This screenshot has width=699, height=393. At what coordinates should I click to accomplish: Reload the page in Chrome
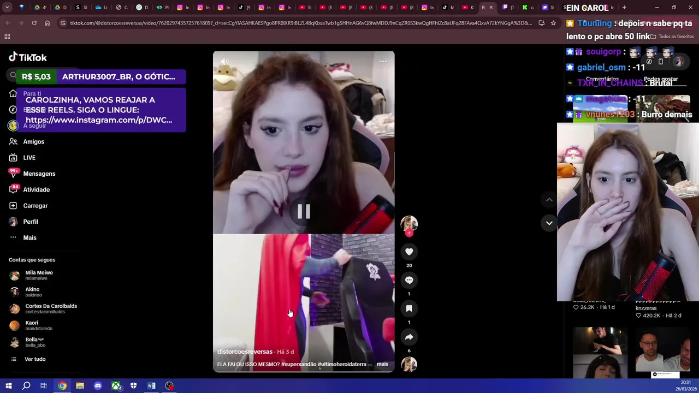tap(34, 23)
